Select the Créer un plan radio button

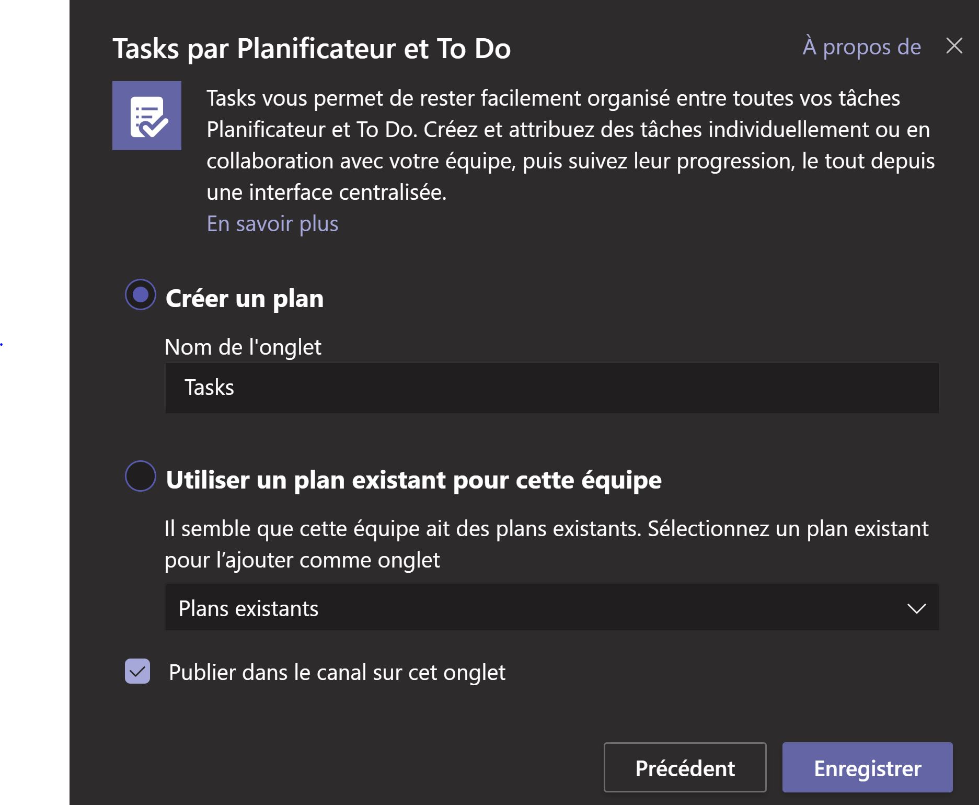(x=141, y=295)
